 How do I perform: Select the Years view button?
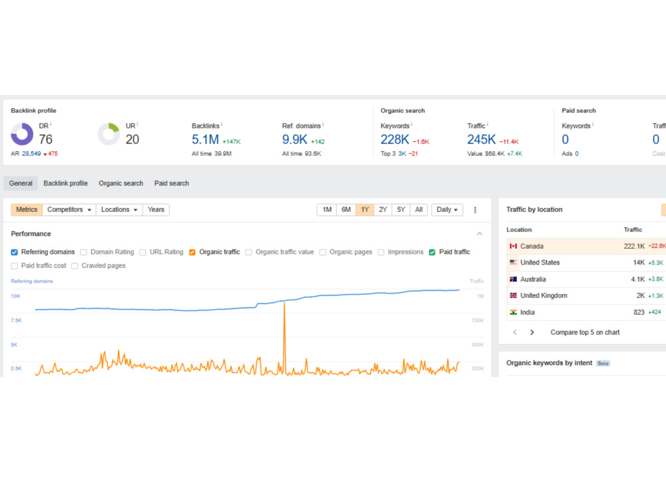[156, 209]
